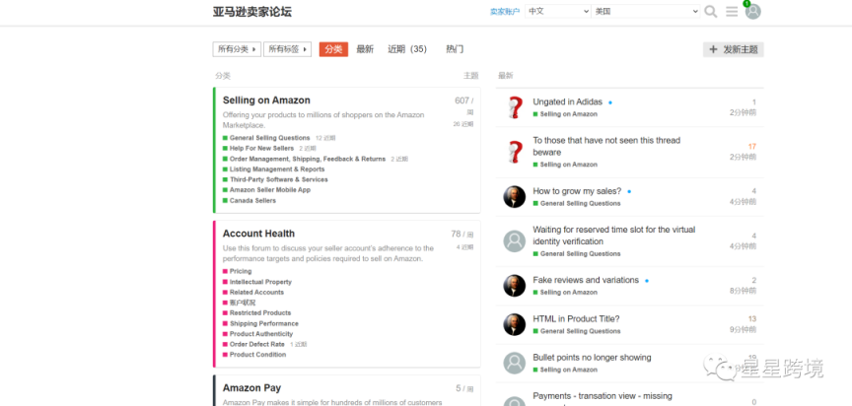Image resolution: width=852 pixels, height=406 pixels.
Task: Switch to the 近期 (35) tab
Action: pos(407,49)
